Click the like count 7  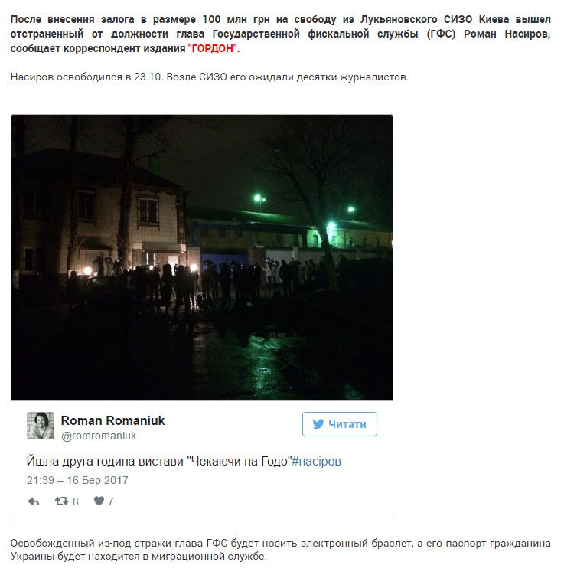pyautogui.click(x=111, y=501)
